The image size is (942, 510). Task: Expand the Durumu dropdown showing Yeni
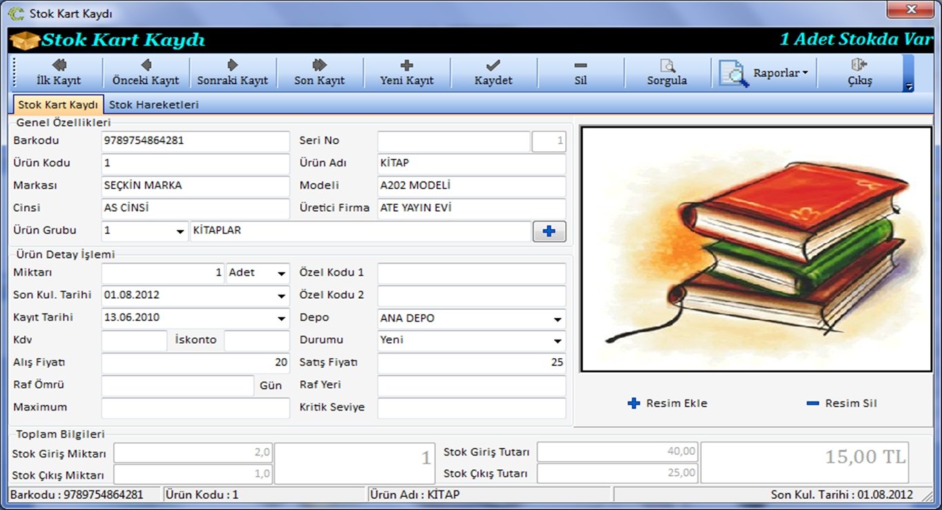click(557, 342)
